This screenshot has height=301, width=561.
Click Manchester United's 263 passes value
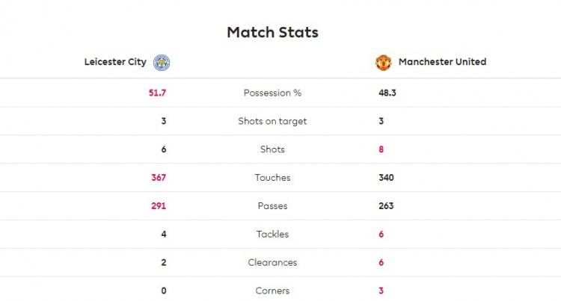(387, 205)
